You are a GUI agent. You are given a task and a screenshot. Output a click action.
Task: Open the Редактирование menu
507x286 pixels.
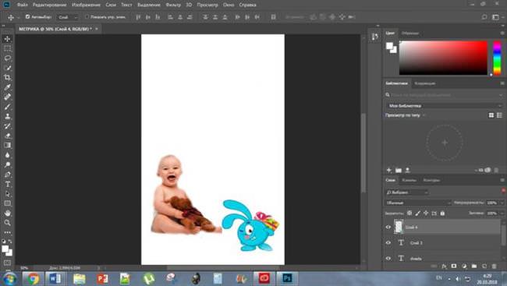[49, 5]
